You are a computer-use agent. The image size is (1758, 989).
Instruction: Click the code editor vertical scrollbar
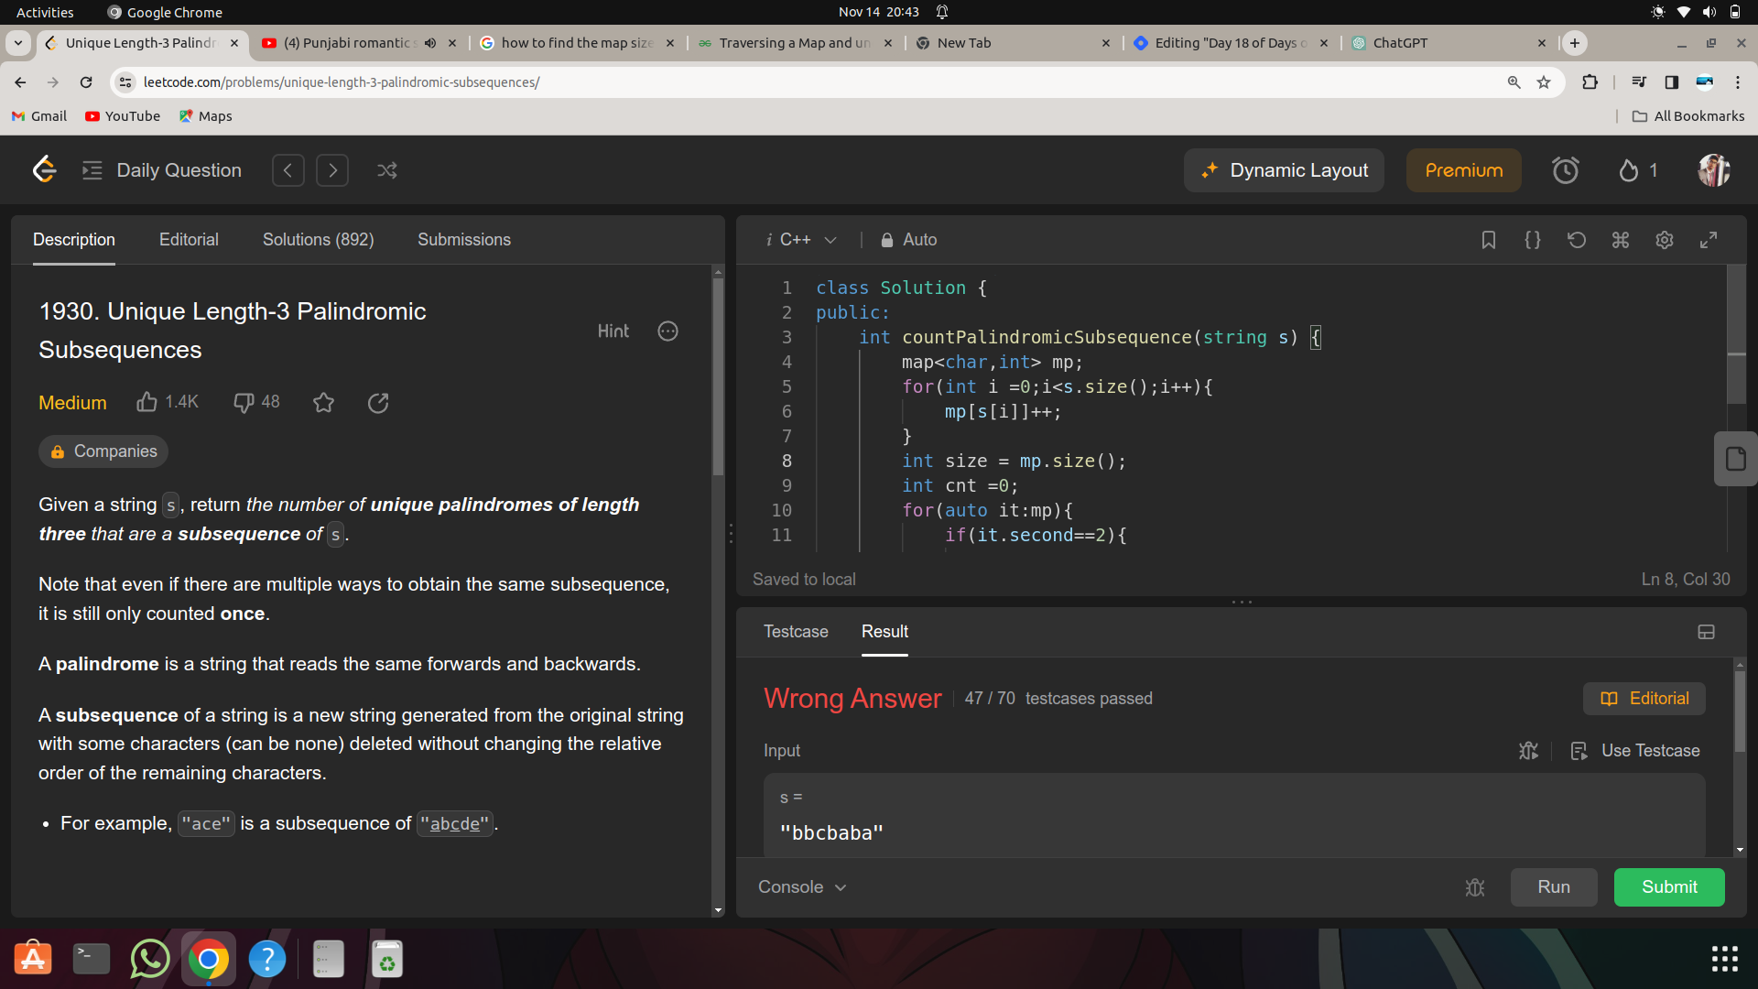(1736, 334)
